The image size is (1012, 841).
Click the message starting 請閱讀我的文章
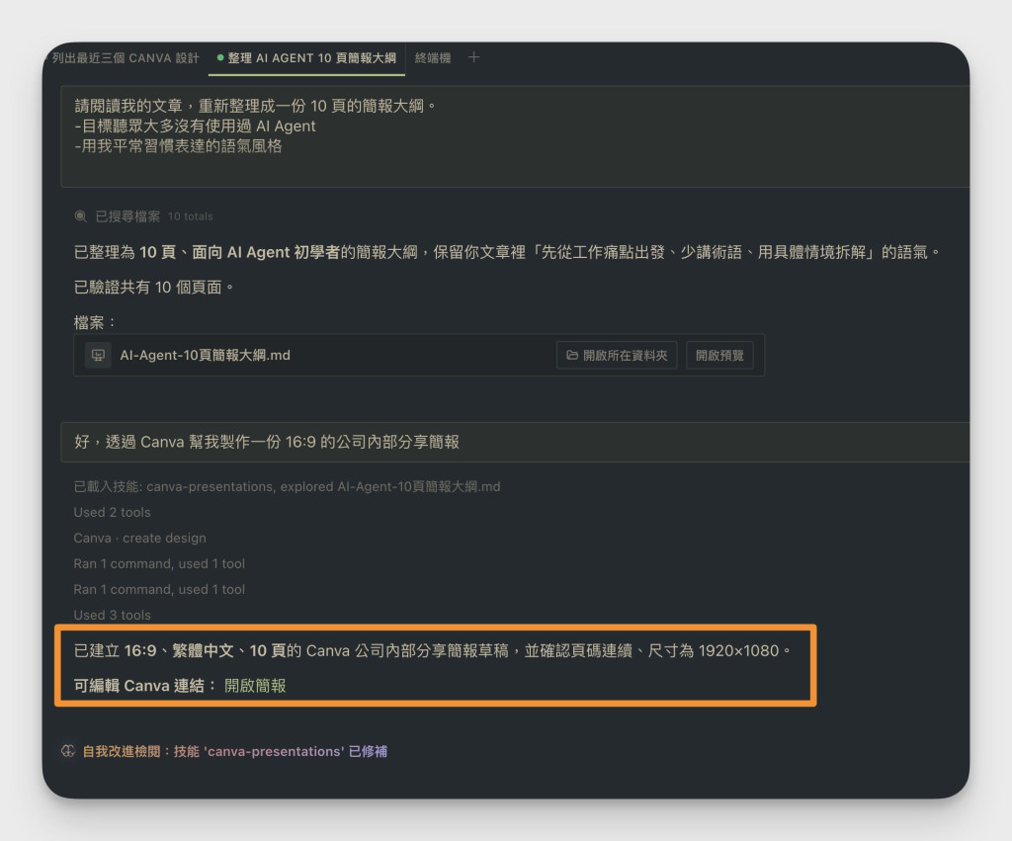[x=514, y=136]
